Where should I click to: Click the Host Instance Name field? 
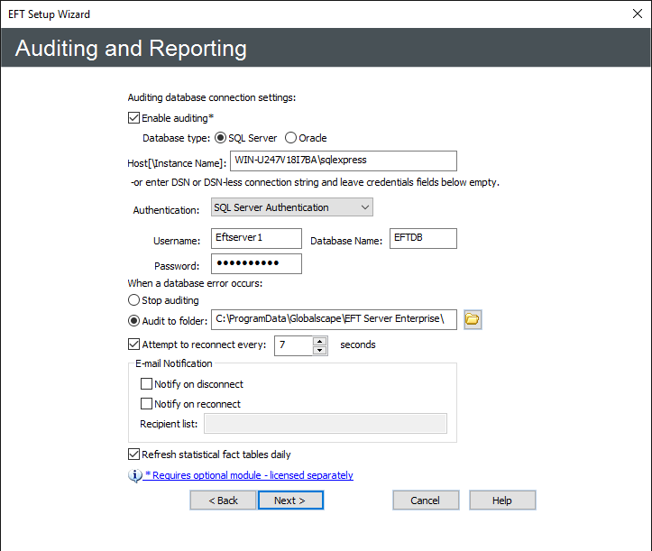click(343, 161)
